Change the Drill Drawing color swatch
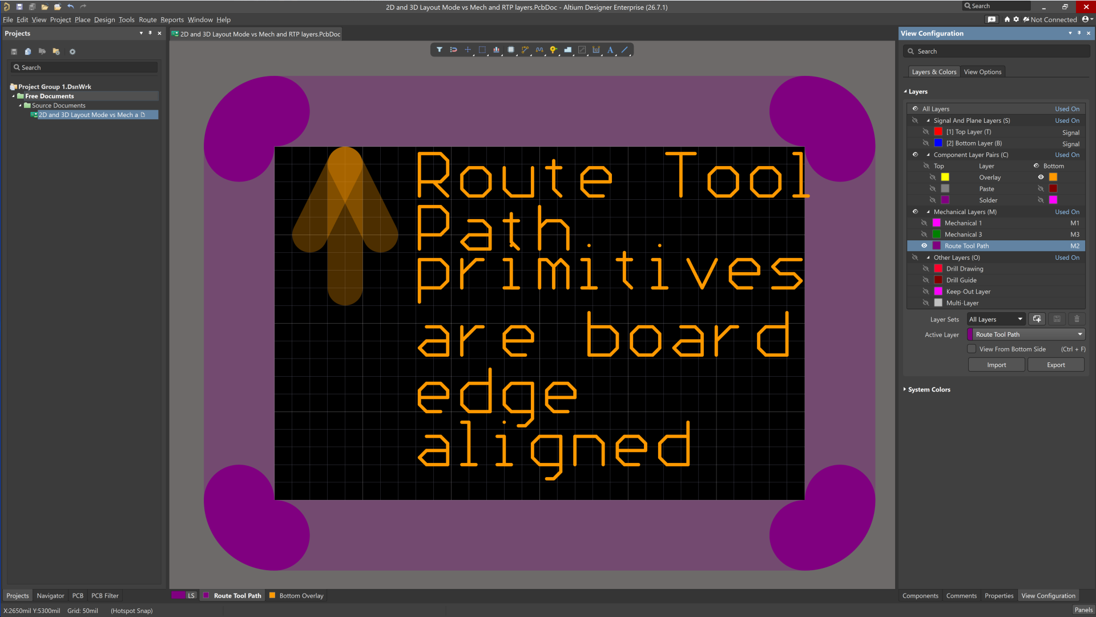Screen dimensions: 1096x617 938,269
